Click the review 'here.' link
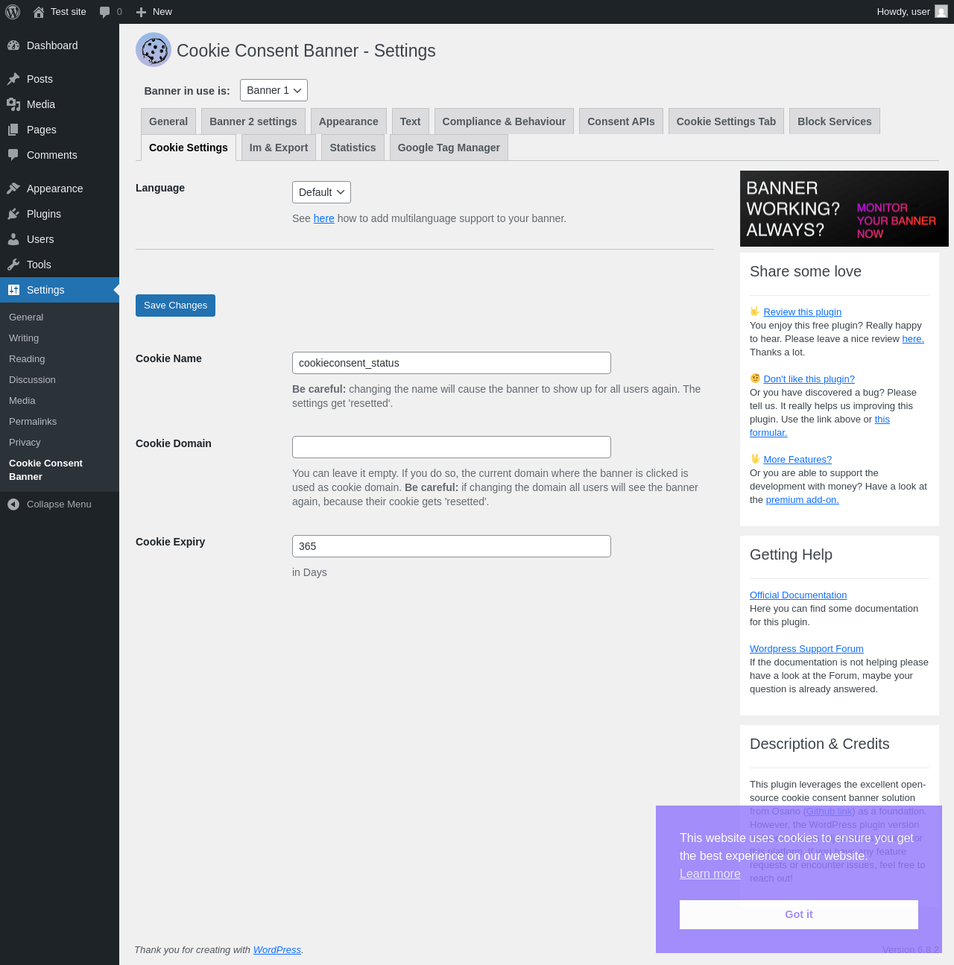This screenshot has width=954, height=965. tap(913, 339)
